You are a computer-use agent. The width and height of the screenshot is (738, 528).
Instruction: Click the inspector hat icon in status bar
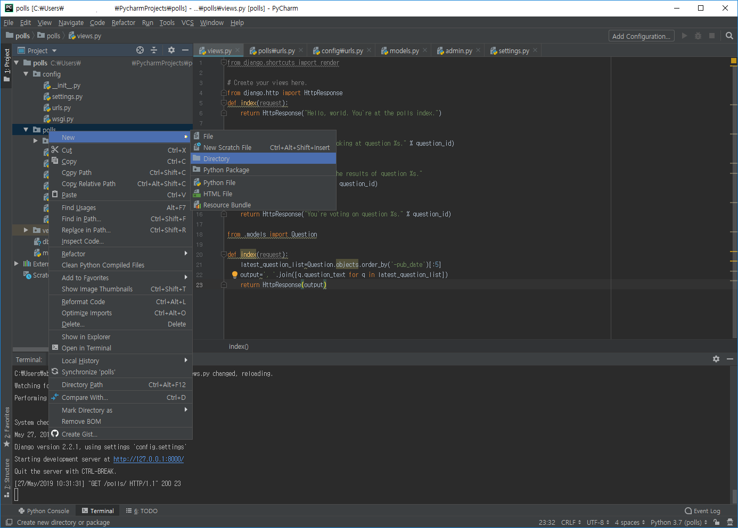point(730,522)
